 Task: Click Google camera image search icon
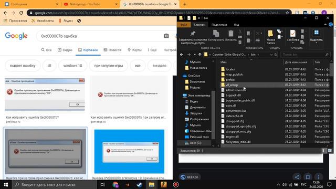pyautogui.click(x=166, y=36)
